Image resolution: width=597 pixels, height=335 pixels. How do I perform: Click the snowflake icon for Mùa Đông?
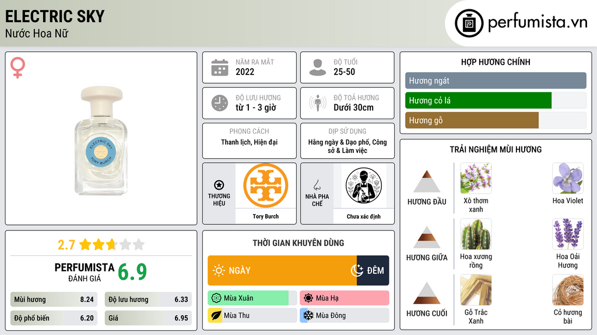pos(308,316)
